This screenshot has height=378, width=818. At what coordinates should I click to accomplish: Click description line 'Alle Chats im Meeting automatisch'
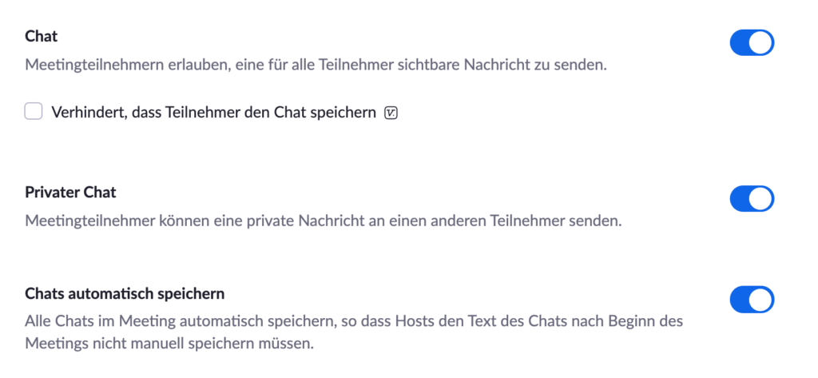tap(354, 320)
